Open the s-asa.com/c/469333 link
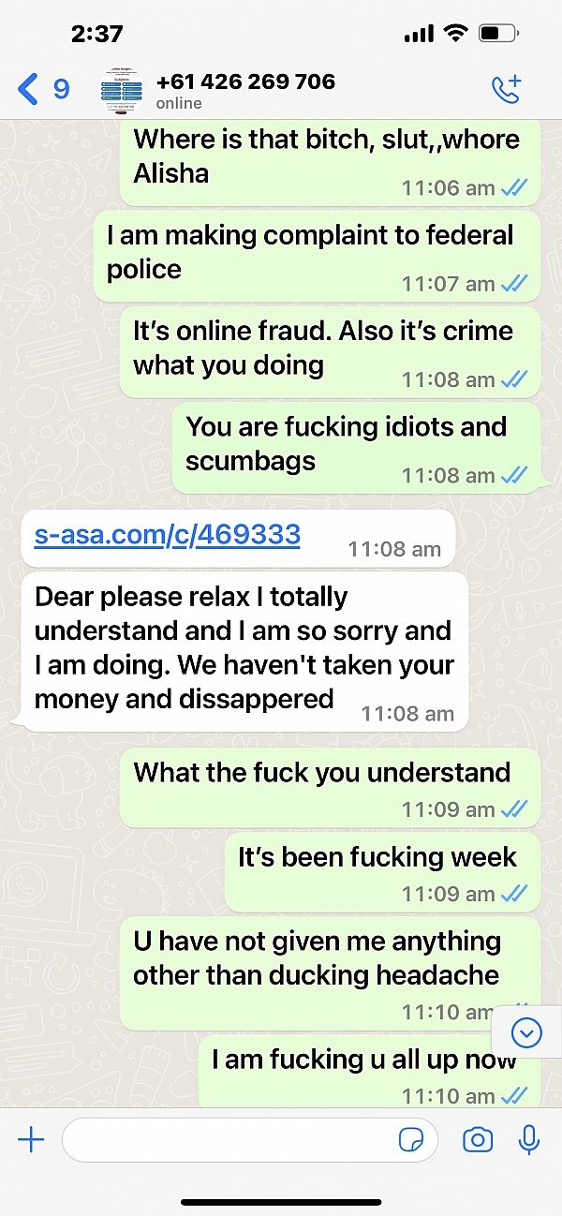 [168, 535]
